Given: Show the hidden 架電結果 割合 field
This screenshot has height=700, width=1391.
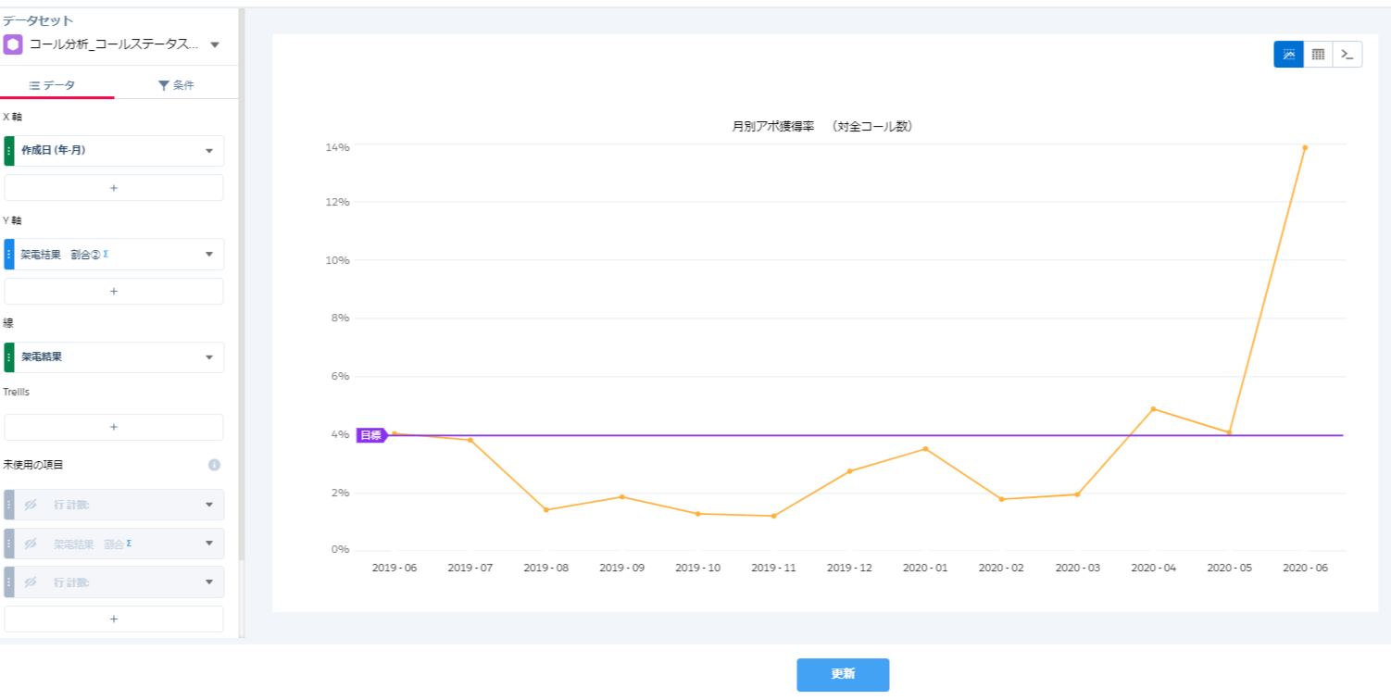Looking at the screenshot, I should 31,544.
